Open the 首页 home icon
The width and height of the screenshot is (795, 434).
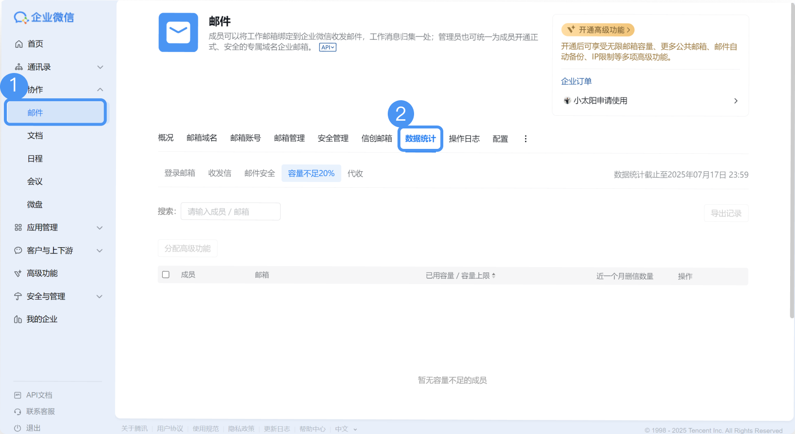pos(19,44)
